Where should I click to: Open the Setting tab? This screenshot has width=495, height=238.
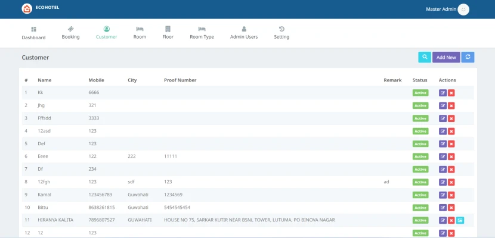(281, 33)
